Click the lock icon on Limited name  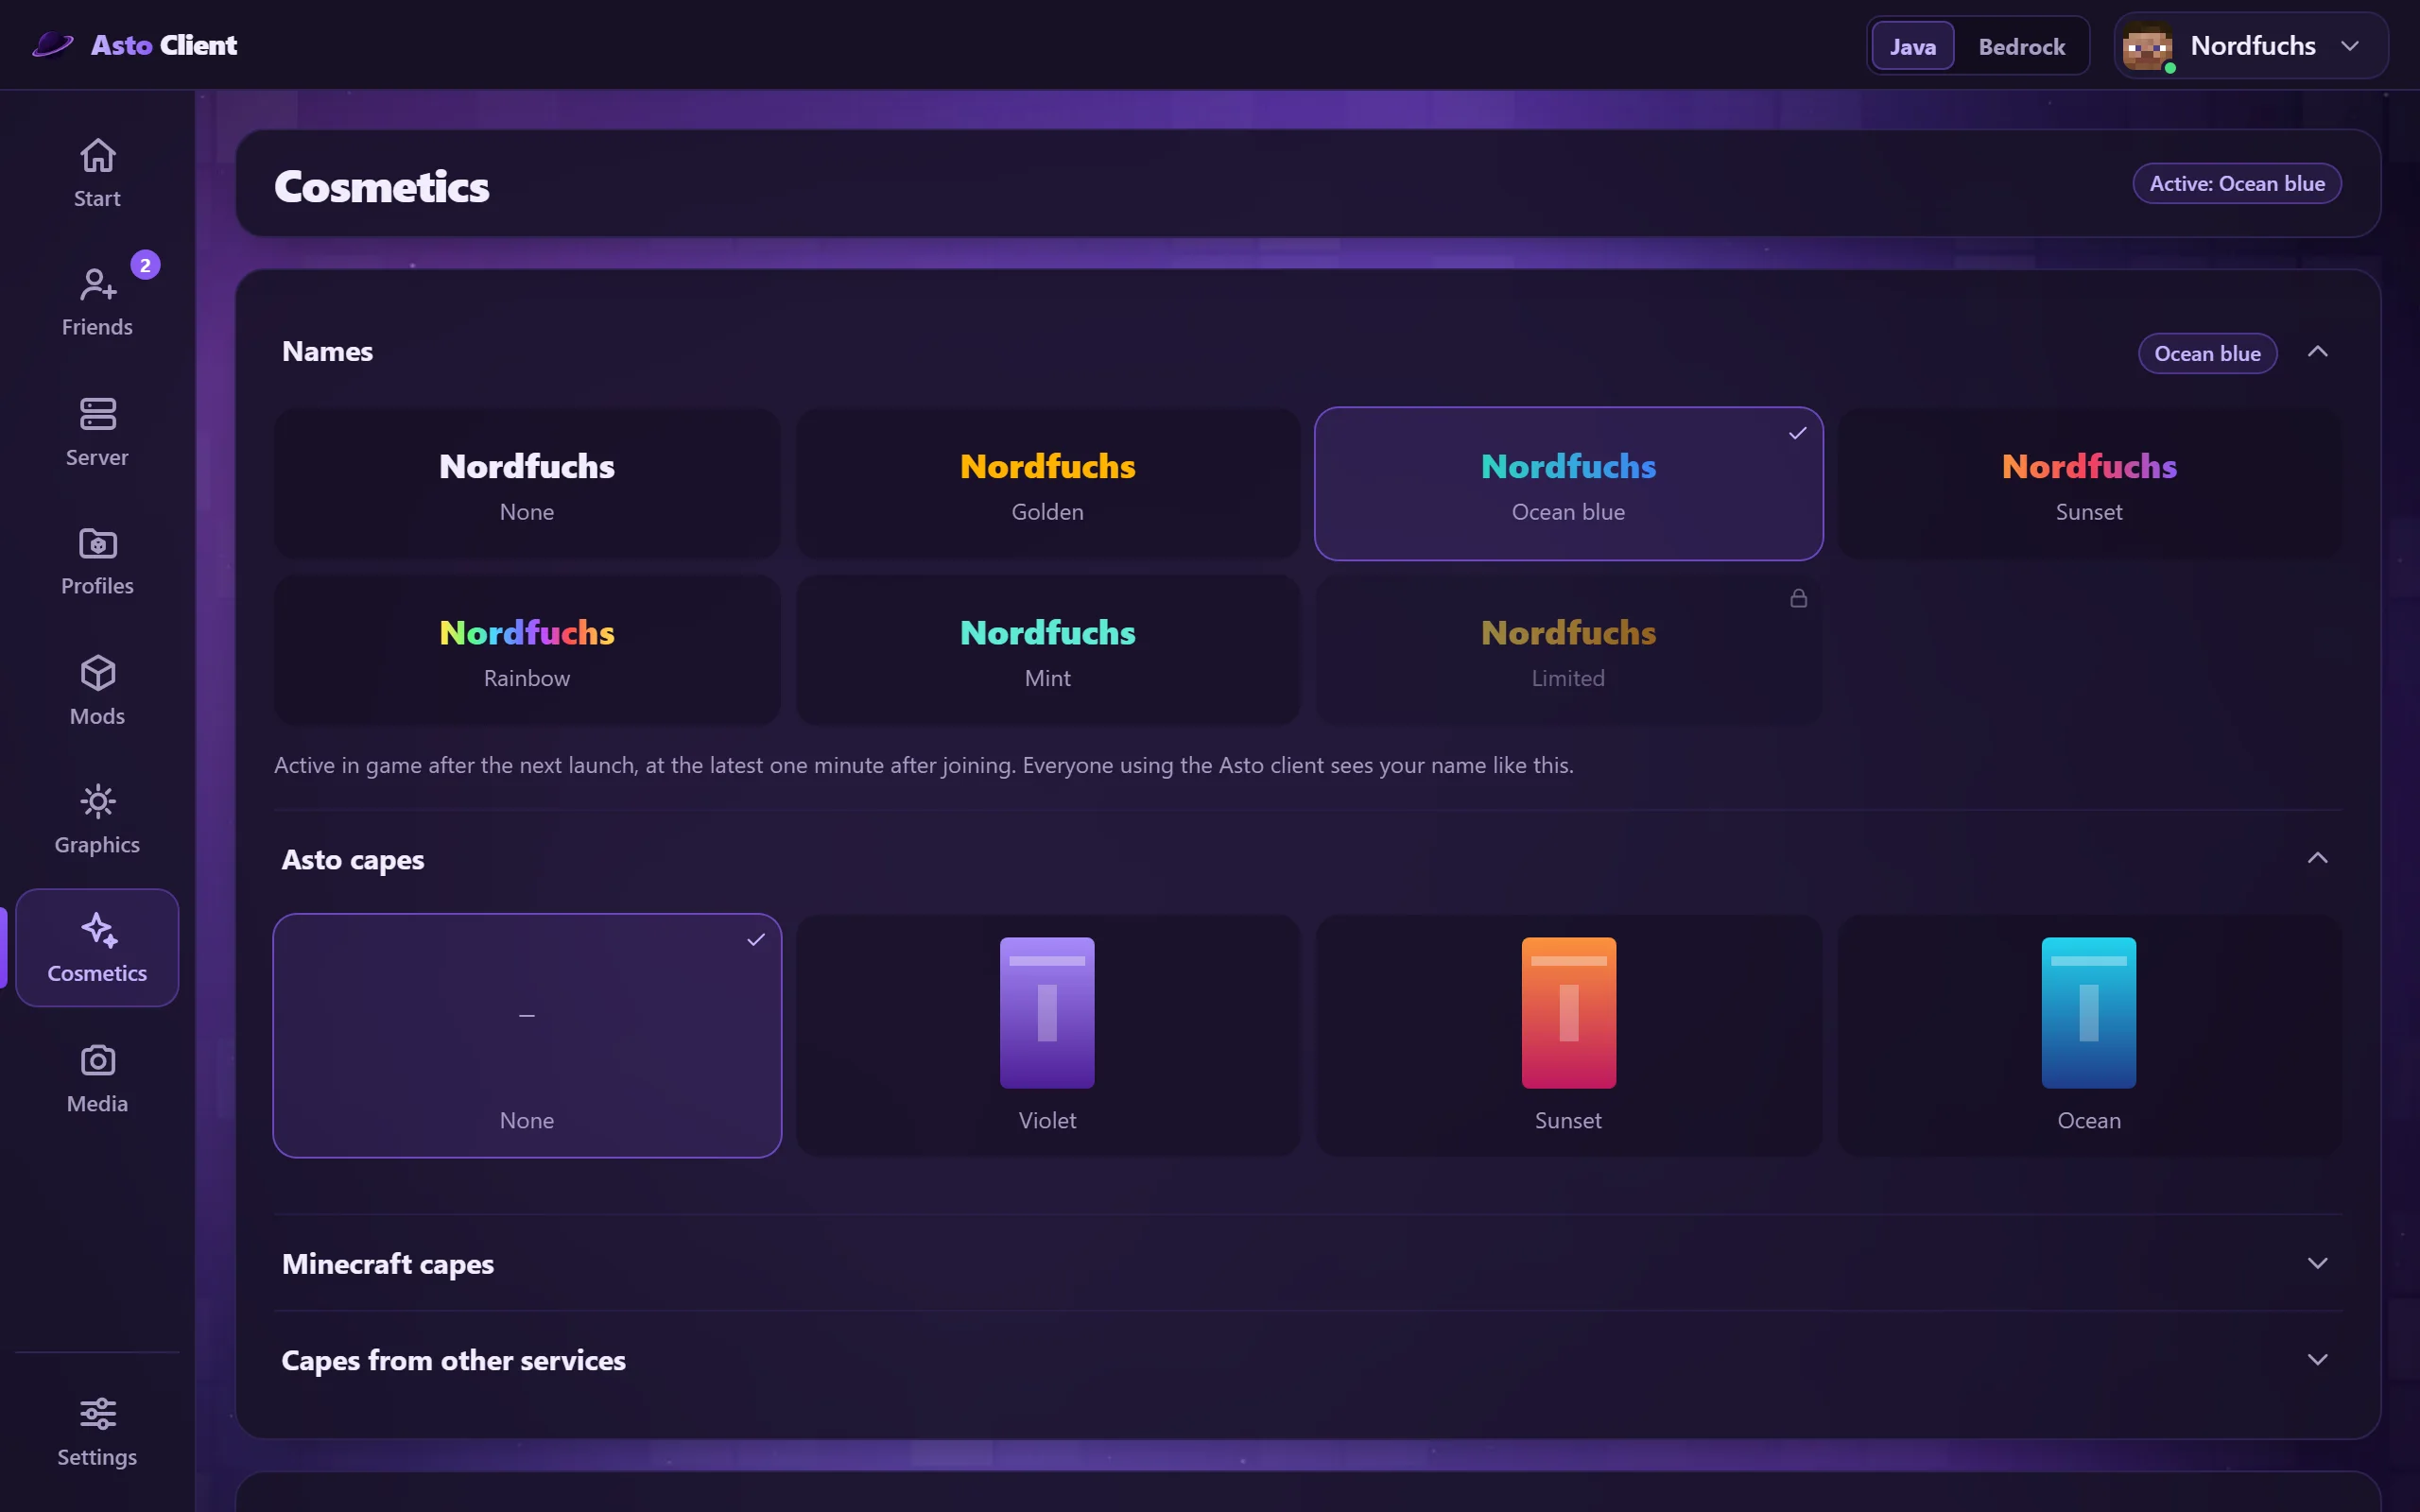(1798, 598)
